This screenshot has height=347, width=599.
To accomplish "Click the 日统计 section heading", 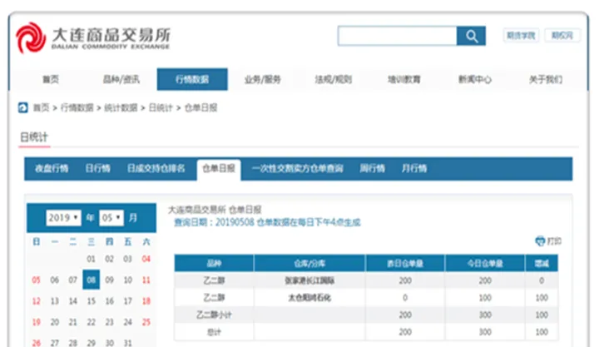I will point(34,136).
